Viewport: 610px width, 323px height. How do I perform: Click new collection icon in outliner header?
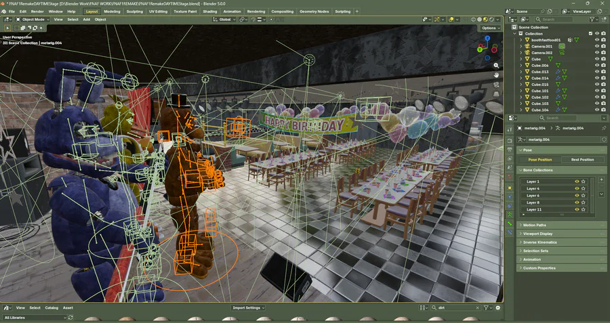click(x=604, y=19)
